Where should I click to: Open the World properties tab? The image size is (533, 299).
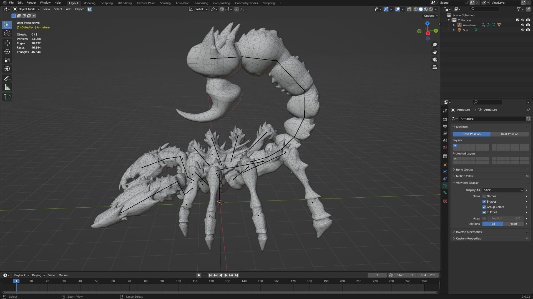point(445,147)
